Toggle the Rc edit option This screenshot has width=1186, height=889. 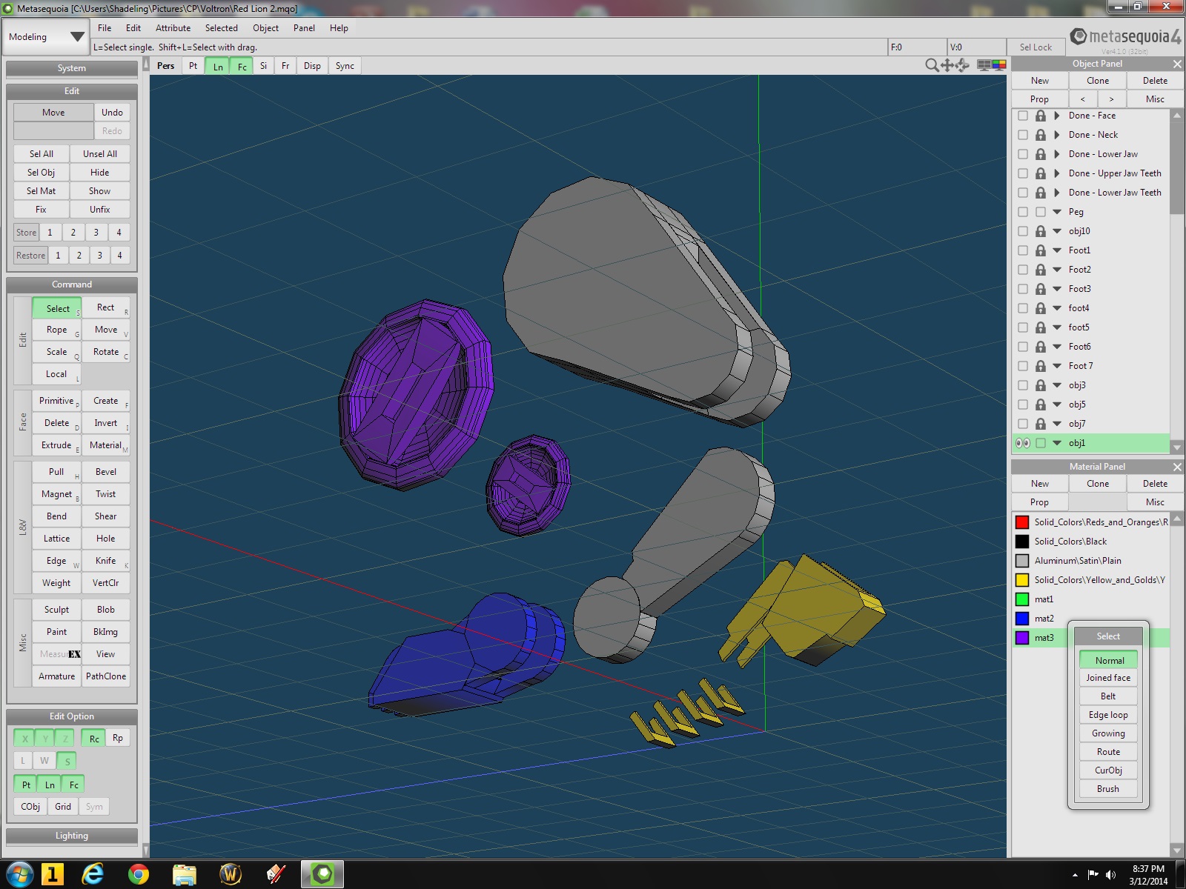coord(94,739)
